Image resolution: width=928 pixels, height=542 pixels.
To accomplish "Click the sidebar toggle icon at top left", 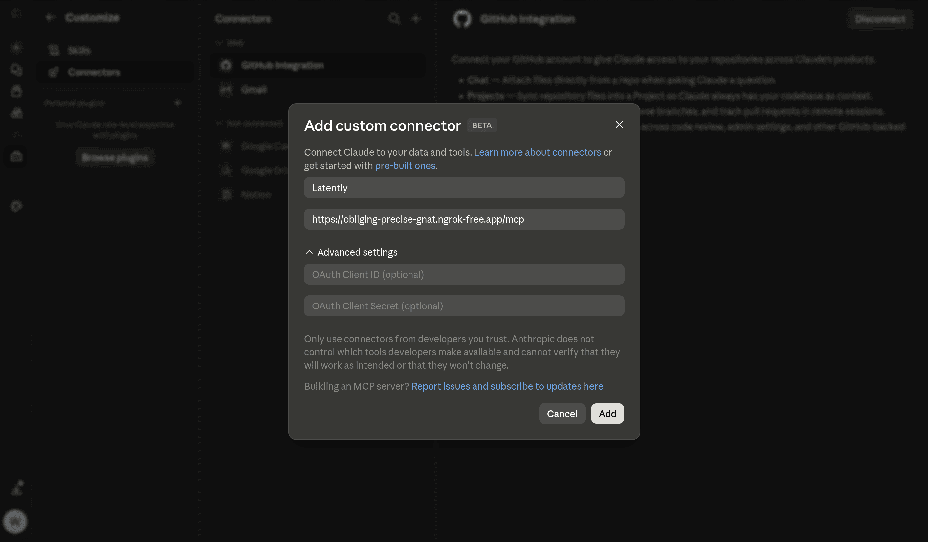I will point(16,14).
